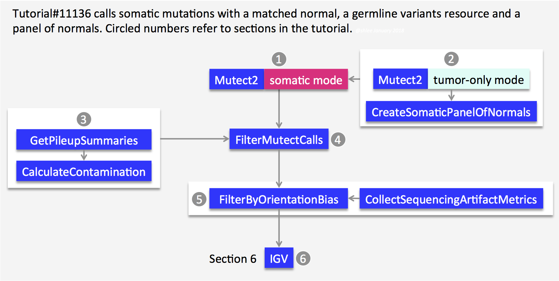The height and width of the screenshot is (281, 559).
Task: Click the circled number 2 badge
Action: [x=451, y=59]
